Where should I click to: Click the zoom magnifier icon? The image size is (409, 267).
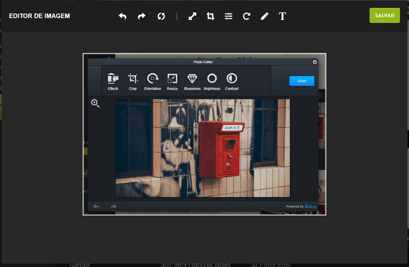[95, 103]
